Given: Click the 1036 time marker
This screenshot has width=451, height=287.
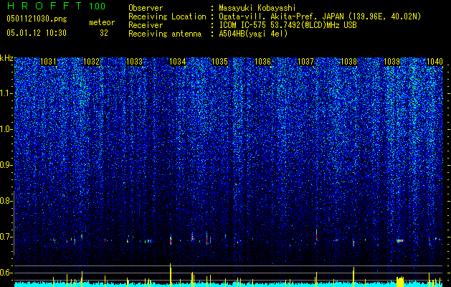Looking at the screenshot, I should 263,62.
